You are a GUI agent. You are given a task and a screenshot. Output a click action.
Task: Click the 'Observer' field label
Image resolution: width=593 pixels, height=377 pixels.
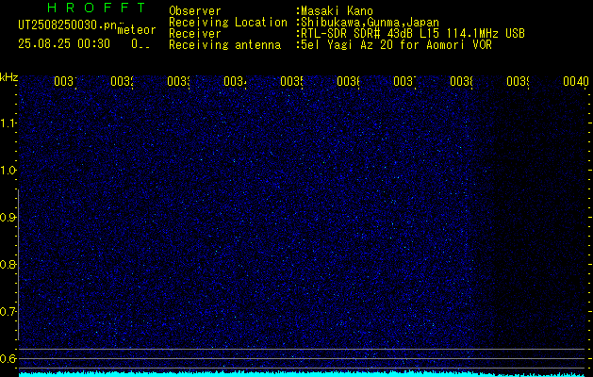[x=195, y=10]
